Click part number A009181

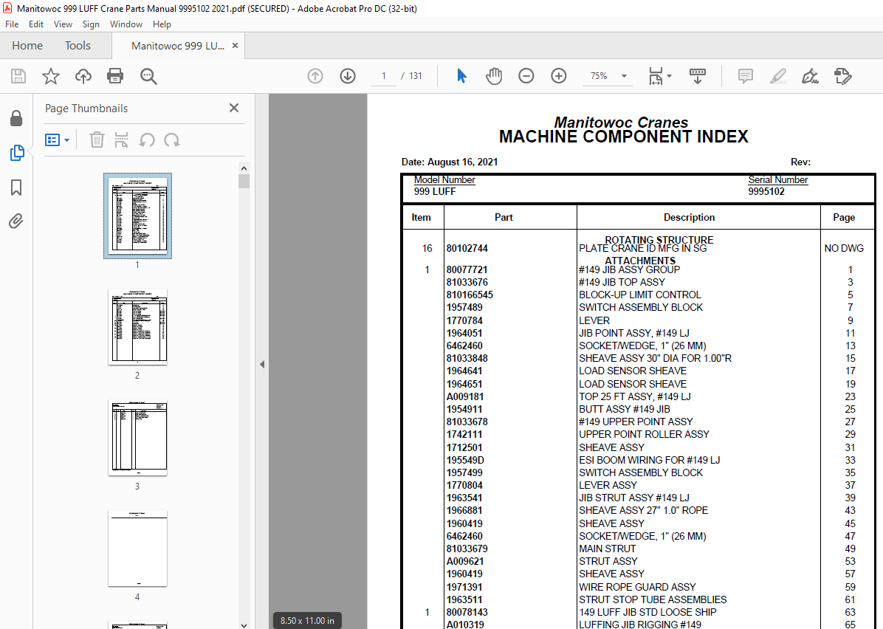[x=465, y=397]
